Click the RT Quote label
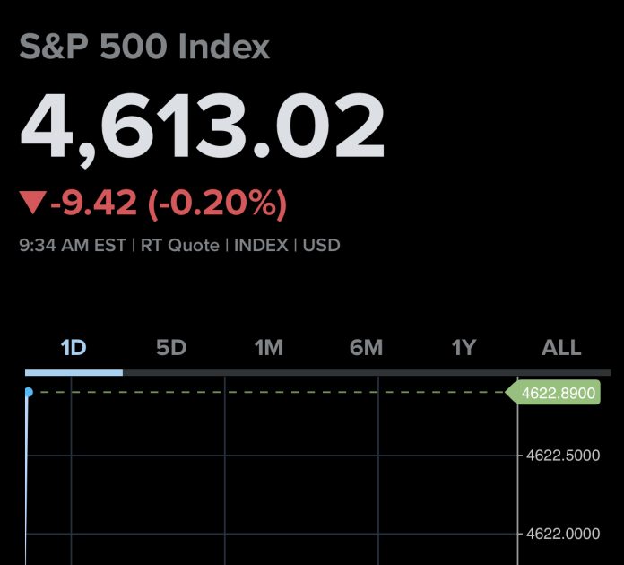This screenshot has width=624, height=565. [181, 245]
